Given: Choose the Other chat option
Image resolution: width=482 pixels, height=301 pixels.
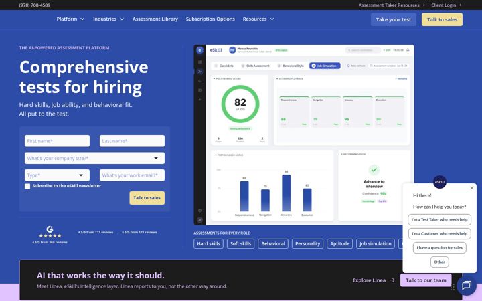Looking at the screenshot, I should click(440, 262).
